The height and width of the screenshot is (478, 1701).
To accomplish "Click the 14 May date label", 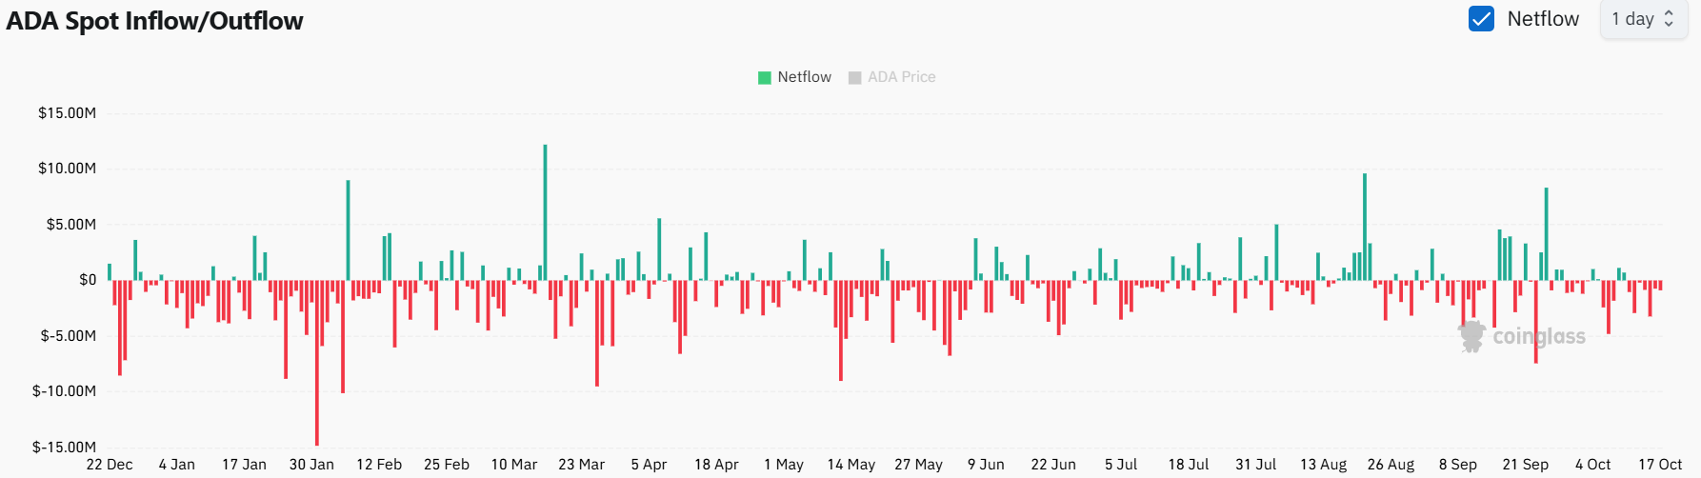I will [x=851, y=465].
